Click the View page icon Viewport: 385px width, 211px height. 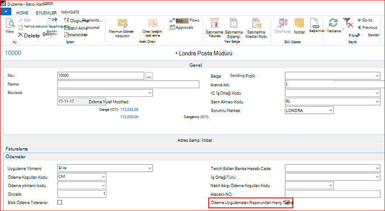pyautogui.click(x=10, y=23)
